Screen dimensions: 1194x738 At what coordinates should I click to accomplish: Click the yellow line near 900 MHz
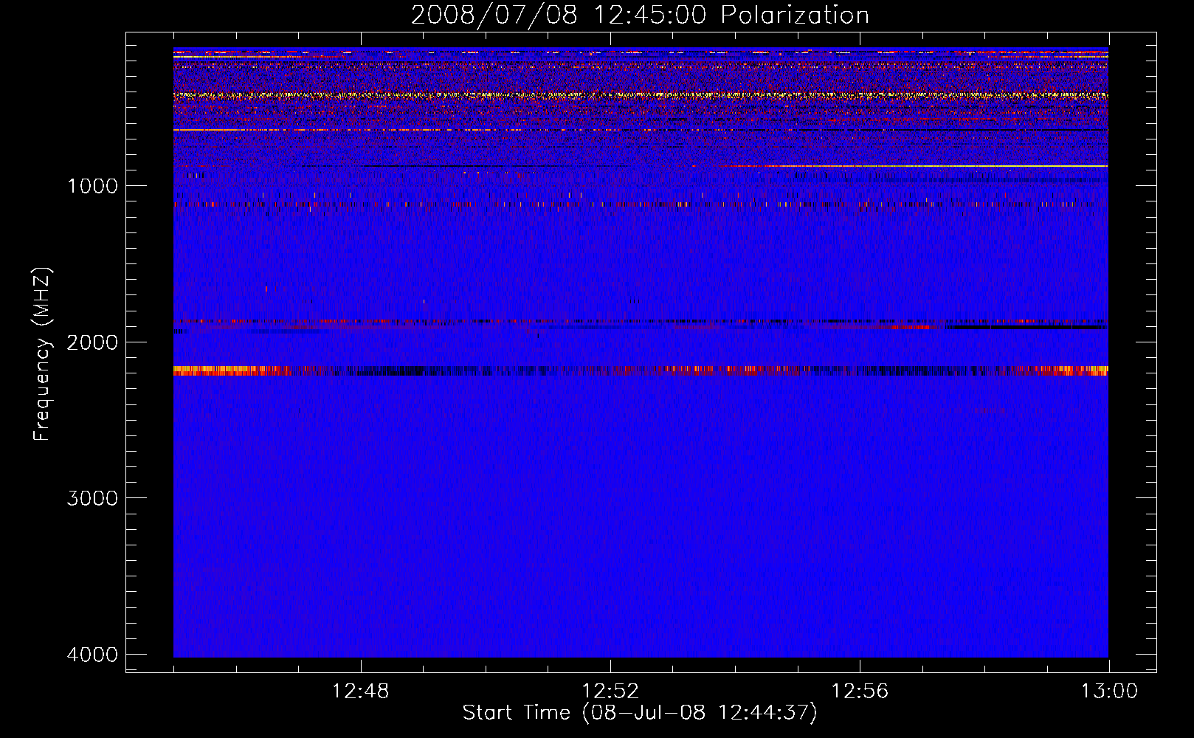click(915, 166)
